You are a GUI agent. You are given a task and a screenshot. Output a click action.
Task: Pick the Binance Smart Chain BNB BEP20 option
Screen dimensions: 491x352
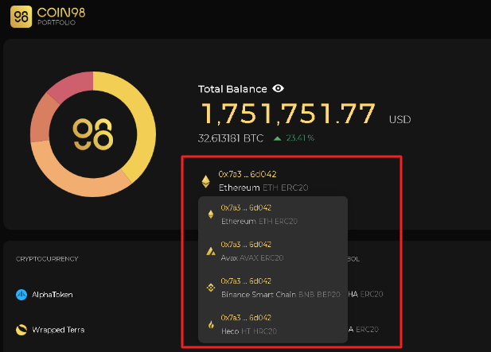coord(273,288)
